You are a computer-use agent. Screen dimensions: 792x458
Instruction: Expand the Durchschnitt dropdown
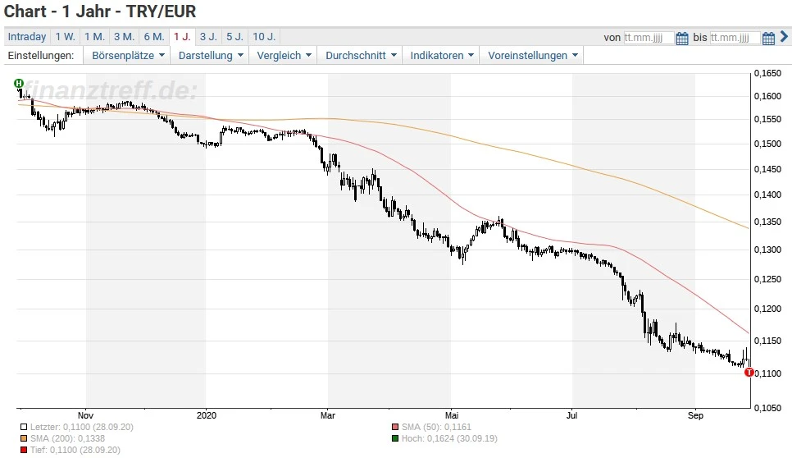pyautogui.click(x=361, y=56)
